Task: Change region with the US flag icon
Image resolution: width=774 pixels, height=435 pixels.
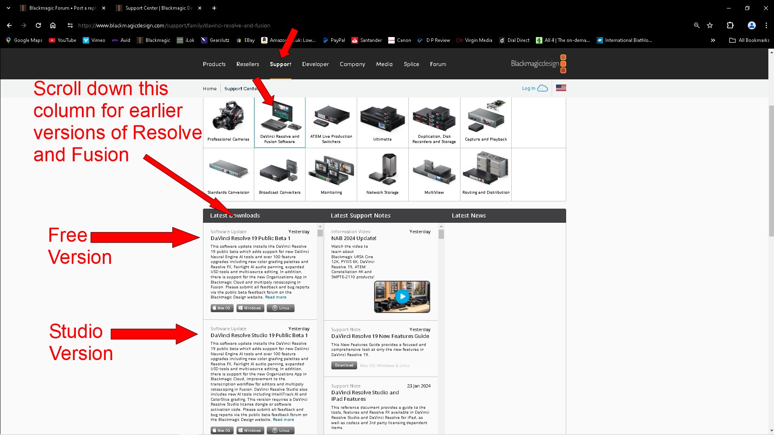Action: [x=561, y=88]
